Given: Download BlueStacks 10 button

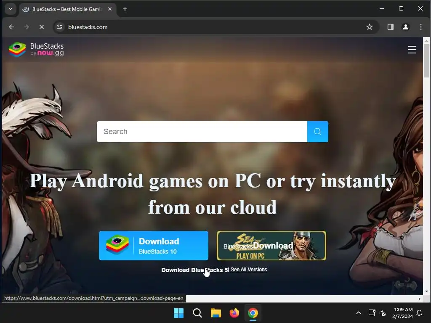Looking at the screenshot, I should 153,246.
